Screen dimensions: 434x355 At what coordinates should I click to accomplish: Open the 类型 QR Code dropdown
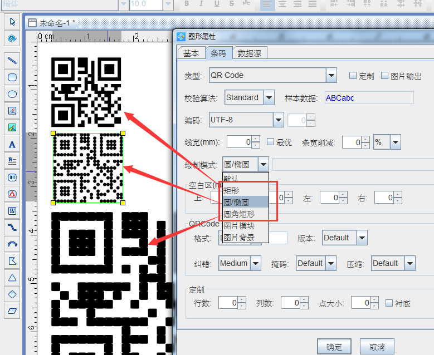331,75
